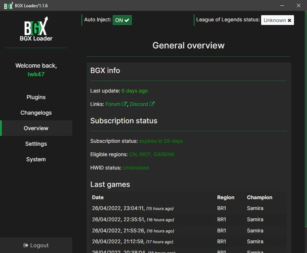Click the Forum external link icon
The image size is (307, 253).
124,104
